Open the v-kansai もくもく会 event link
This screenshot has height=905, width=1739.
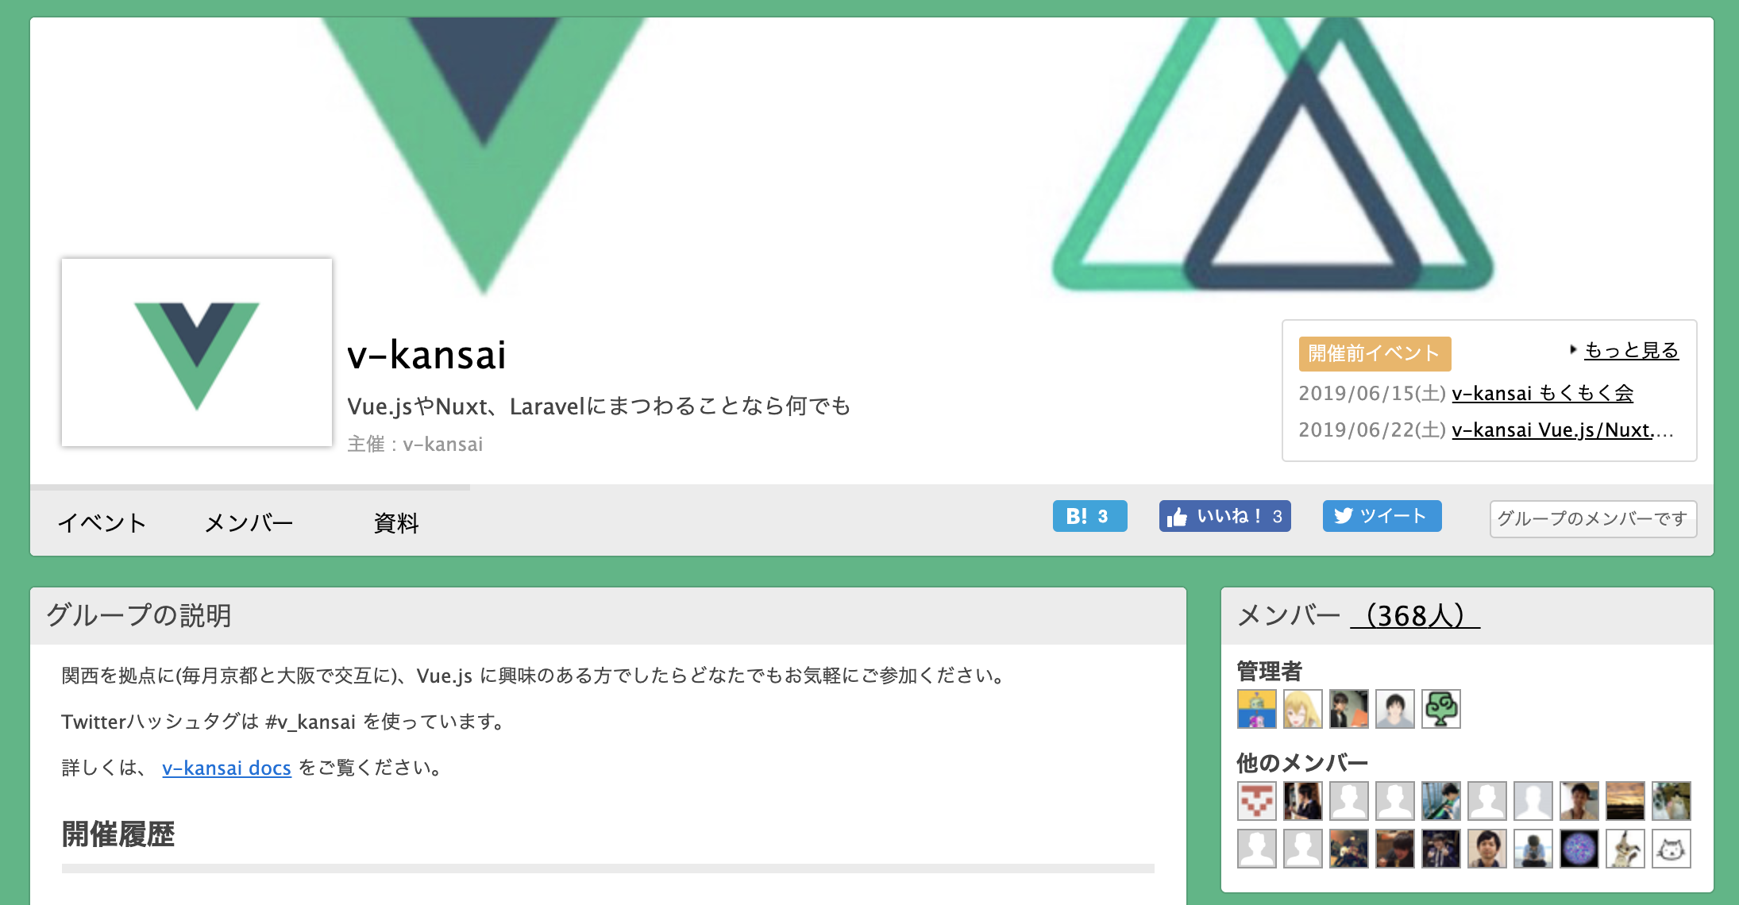point(1543,393)
